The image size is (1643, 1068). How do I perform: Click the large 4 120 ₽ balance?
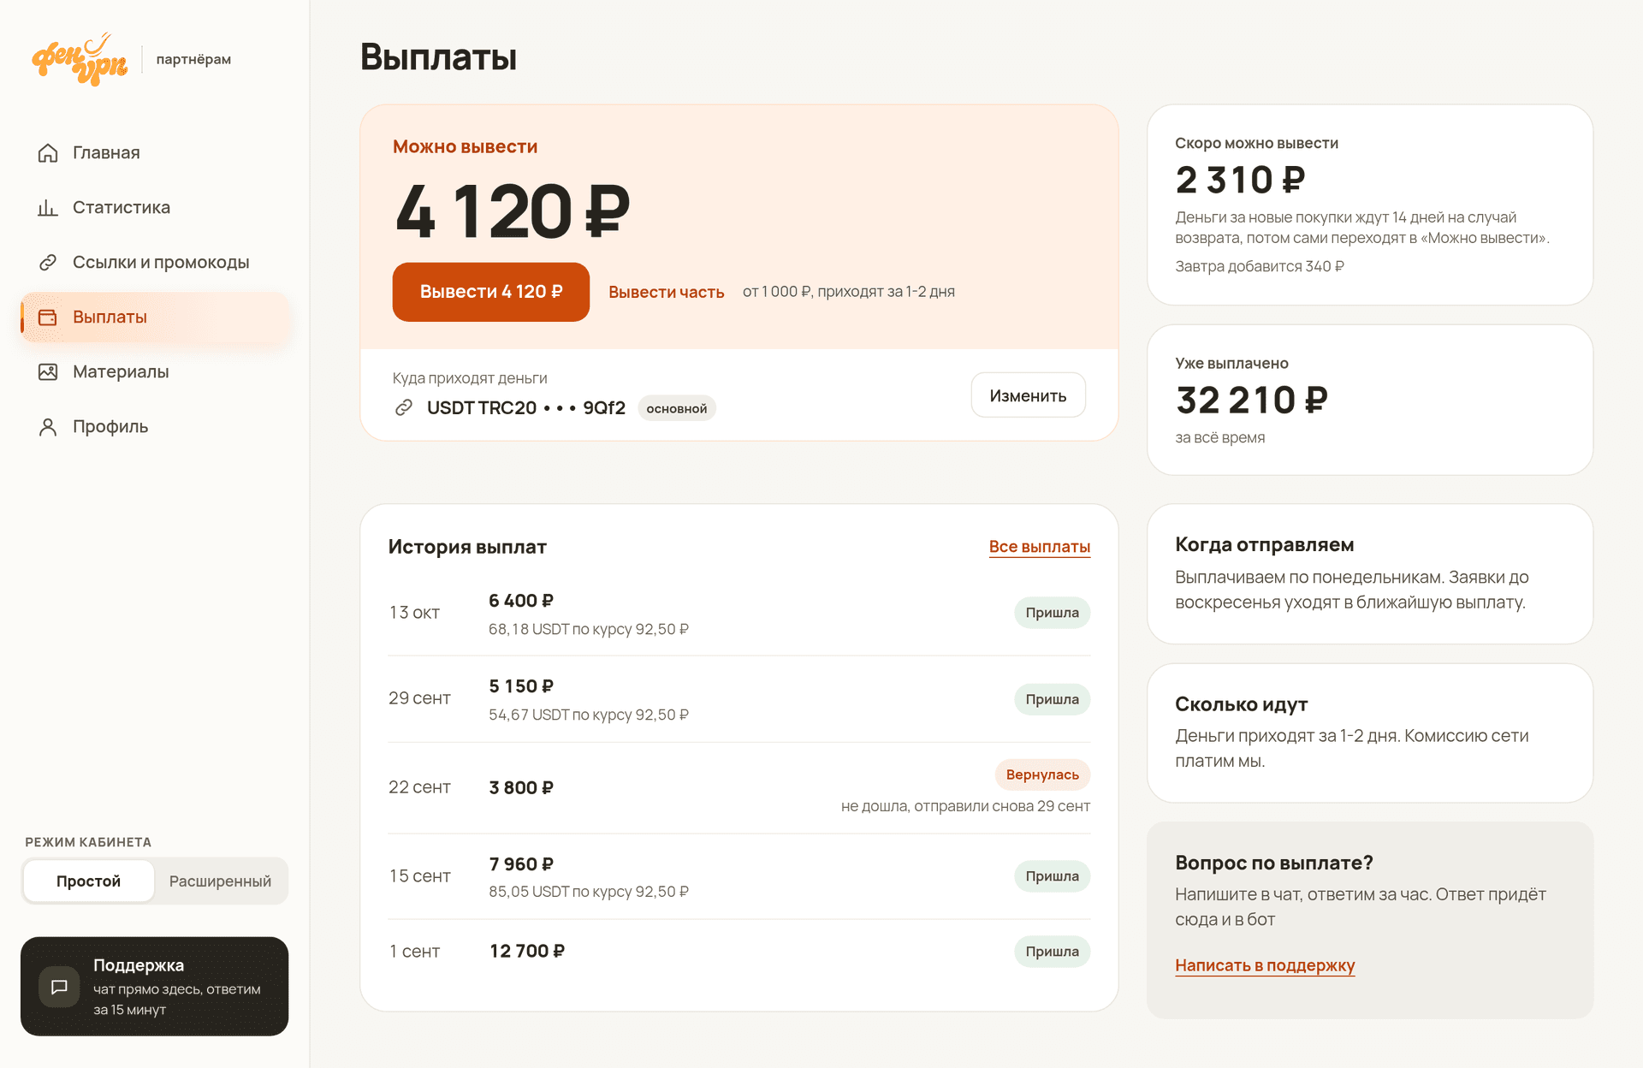[x=512, y=211]
